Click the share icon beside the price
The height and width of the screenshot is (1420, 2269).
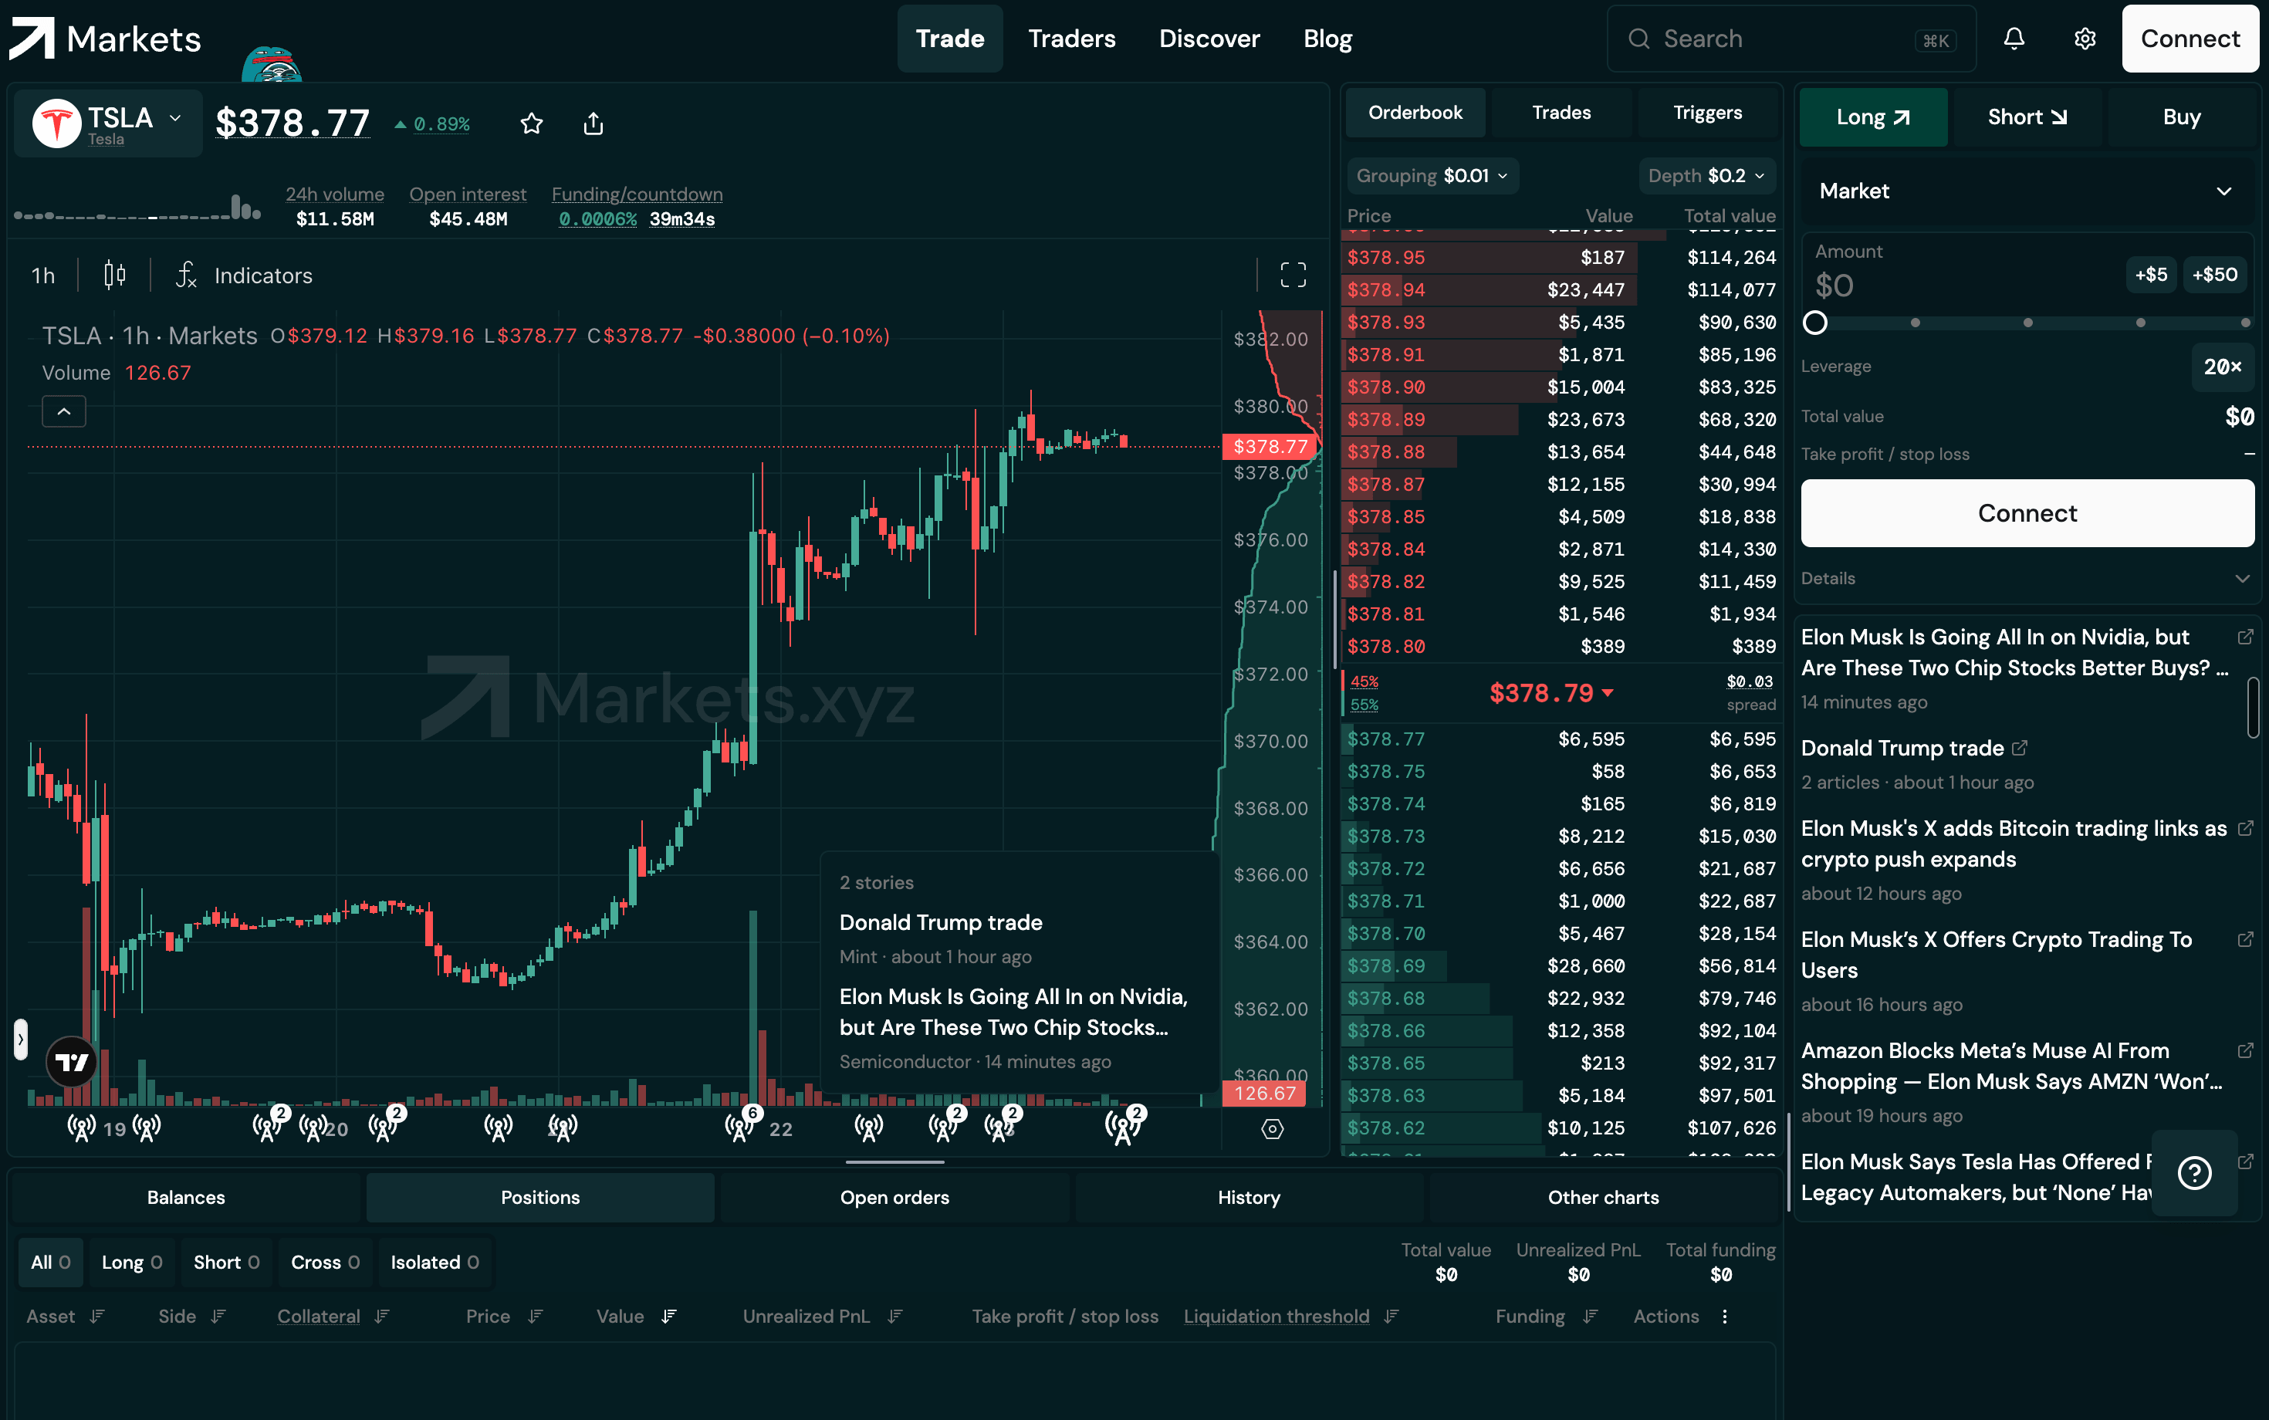[x=593, y=124]
